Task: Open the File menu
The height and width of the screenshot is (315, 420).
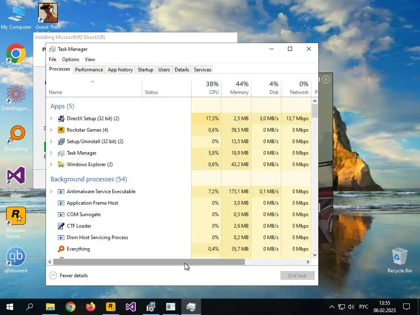Action: point(52,59)
